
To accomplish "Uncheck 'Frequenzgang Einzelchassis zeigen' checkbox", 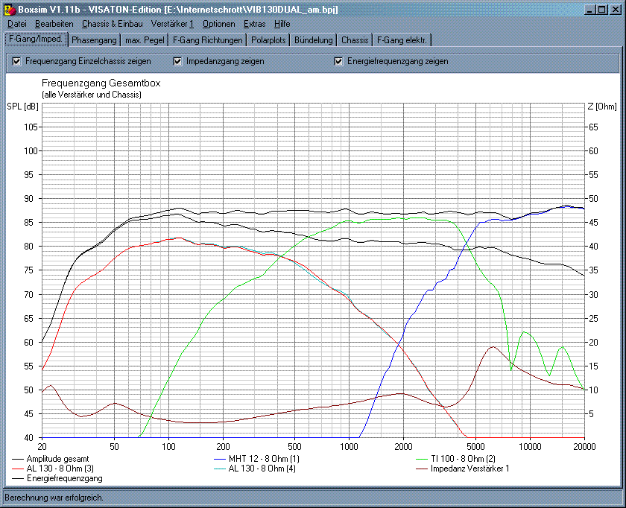I will pos(16,61).
